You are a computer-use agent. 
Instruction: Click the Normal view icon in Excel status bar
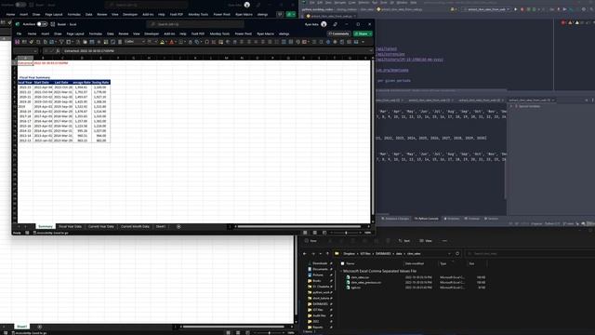pos(305,233)
